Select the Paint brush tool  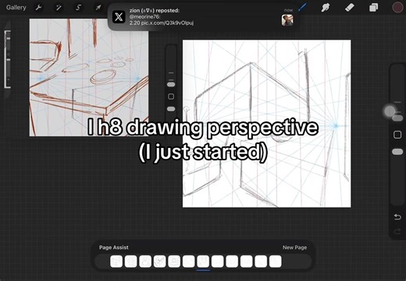point(302,8)
